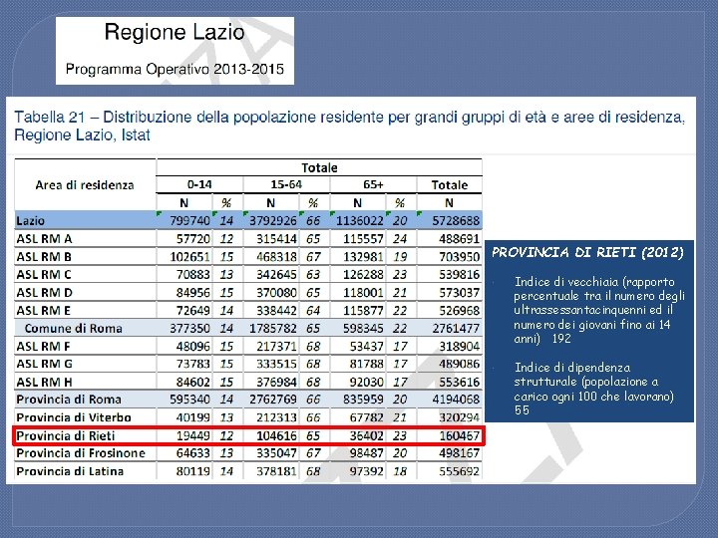Click the '0-14' column group header
Image resolution: width=718 pixels, height=538 pixels.
pyautogui.click(x=199, y=185)
